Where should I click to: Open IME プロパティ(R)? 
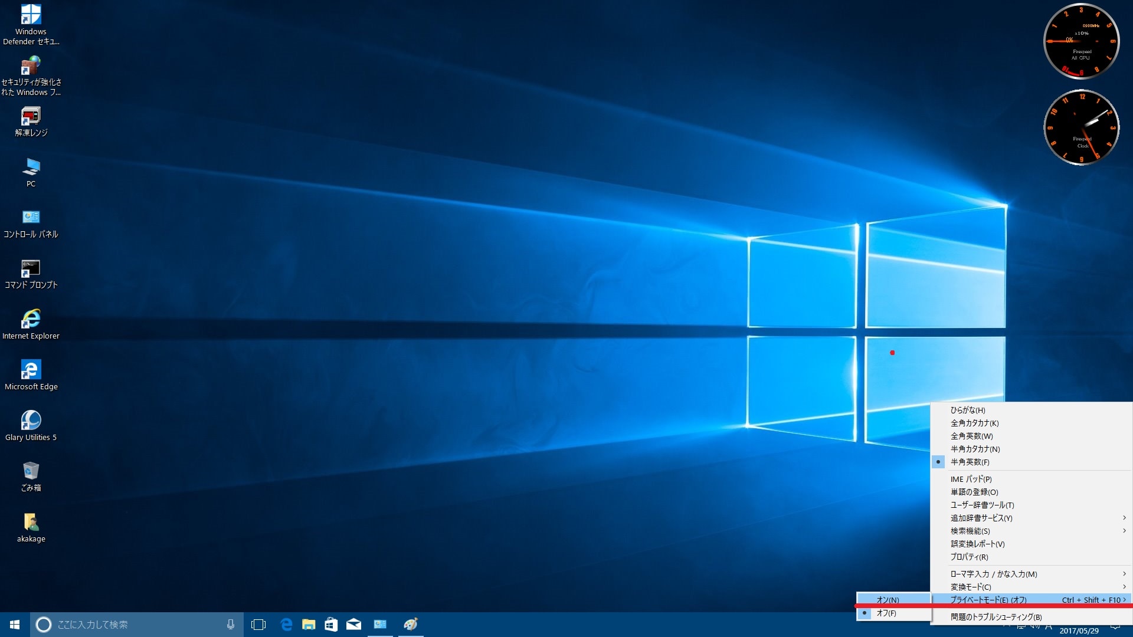click(1031, 557)
